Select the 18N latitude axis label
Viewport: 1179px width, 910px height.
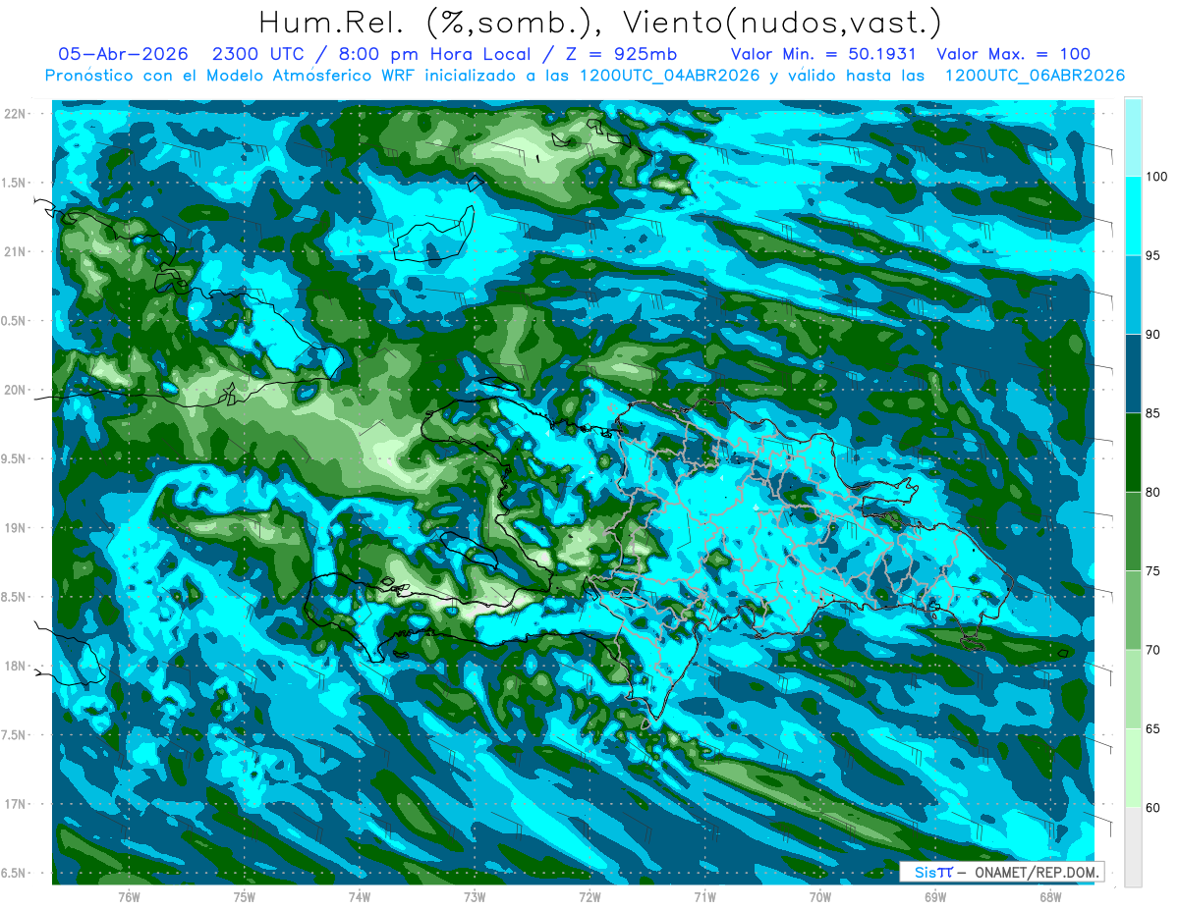pyautogui.click(x=16, y=666)
